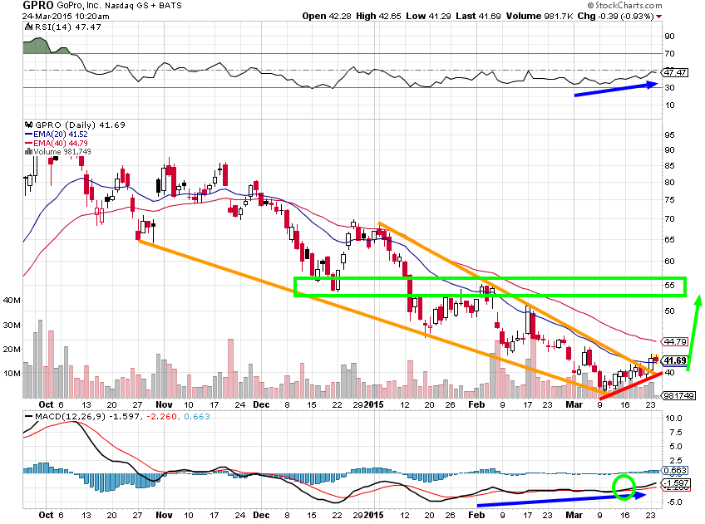Click the 41.69 last-price tag on price axis
Image resolution: width=705 pixels, height=524 pixels.
click(x=675, y=360)
